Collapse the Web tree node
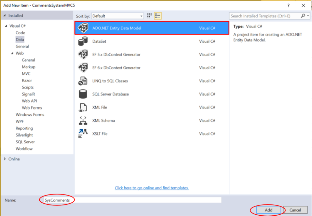 pos(12,53)
